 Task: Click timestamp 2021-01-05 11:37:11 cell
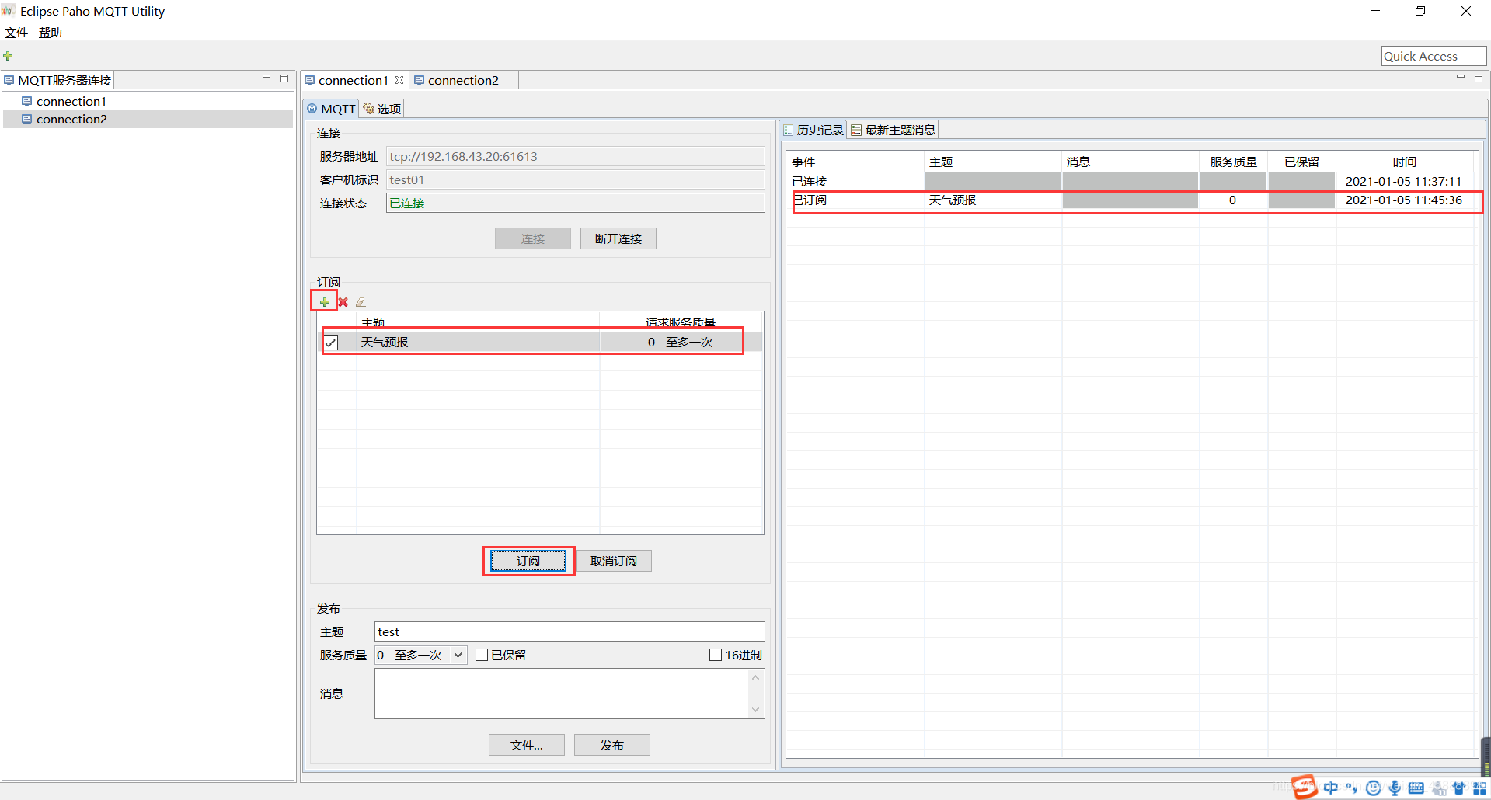(1404, 181)
